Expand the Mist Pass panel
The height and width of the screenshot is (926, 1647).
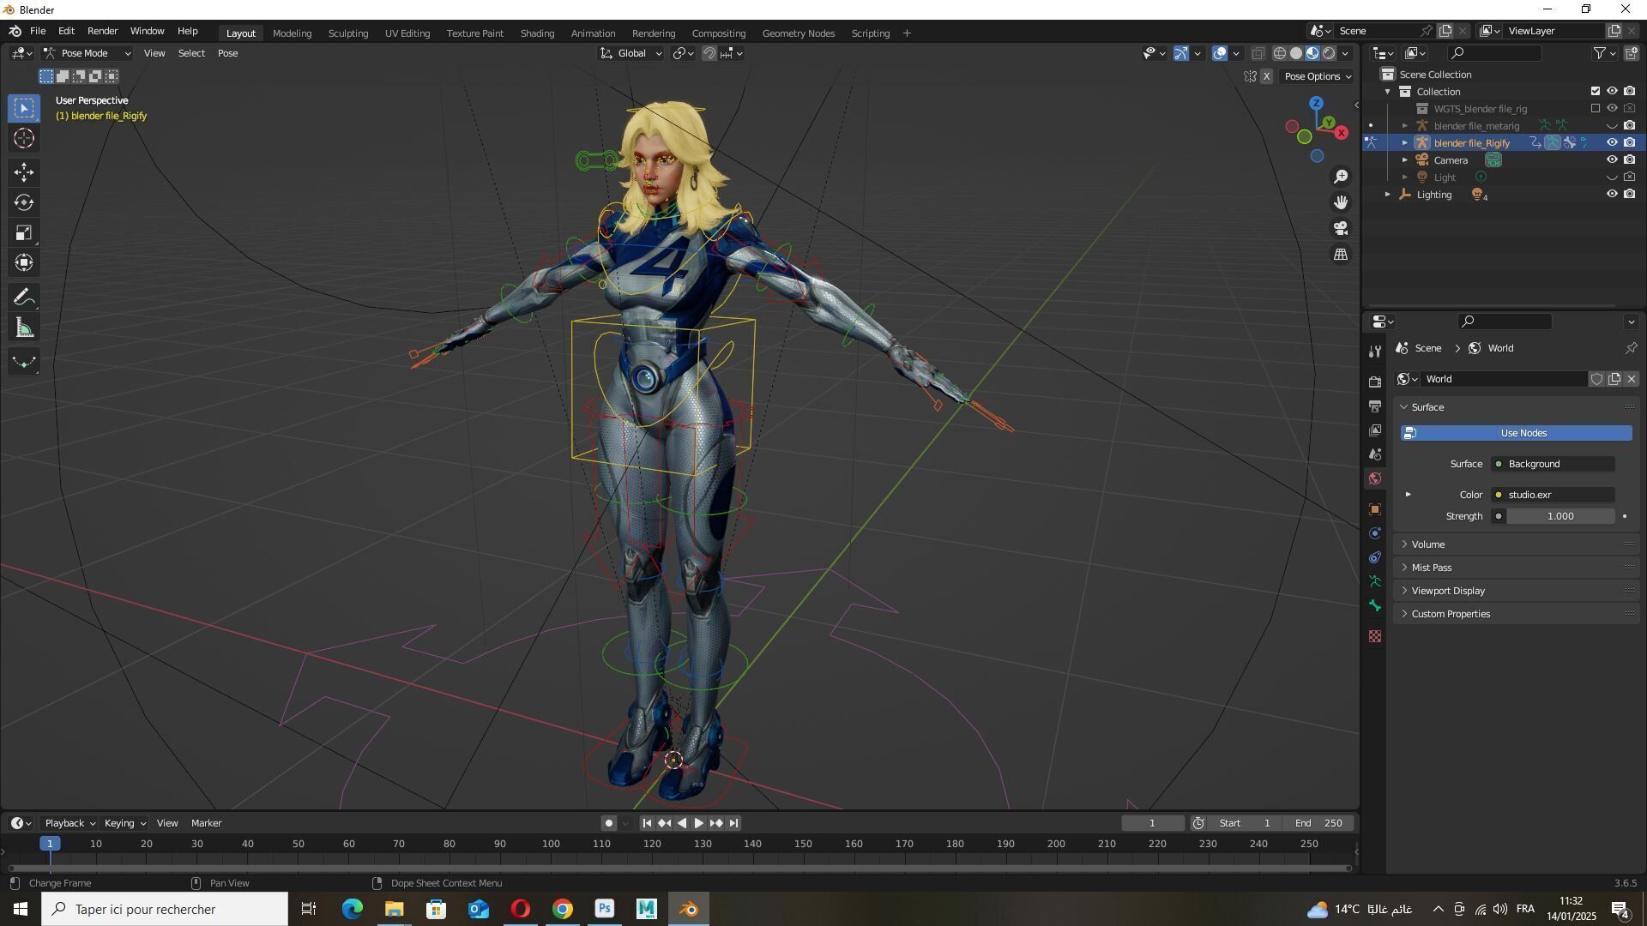coord(1516,568)
